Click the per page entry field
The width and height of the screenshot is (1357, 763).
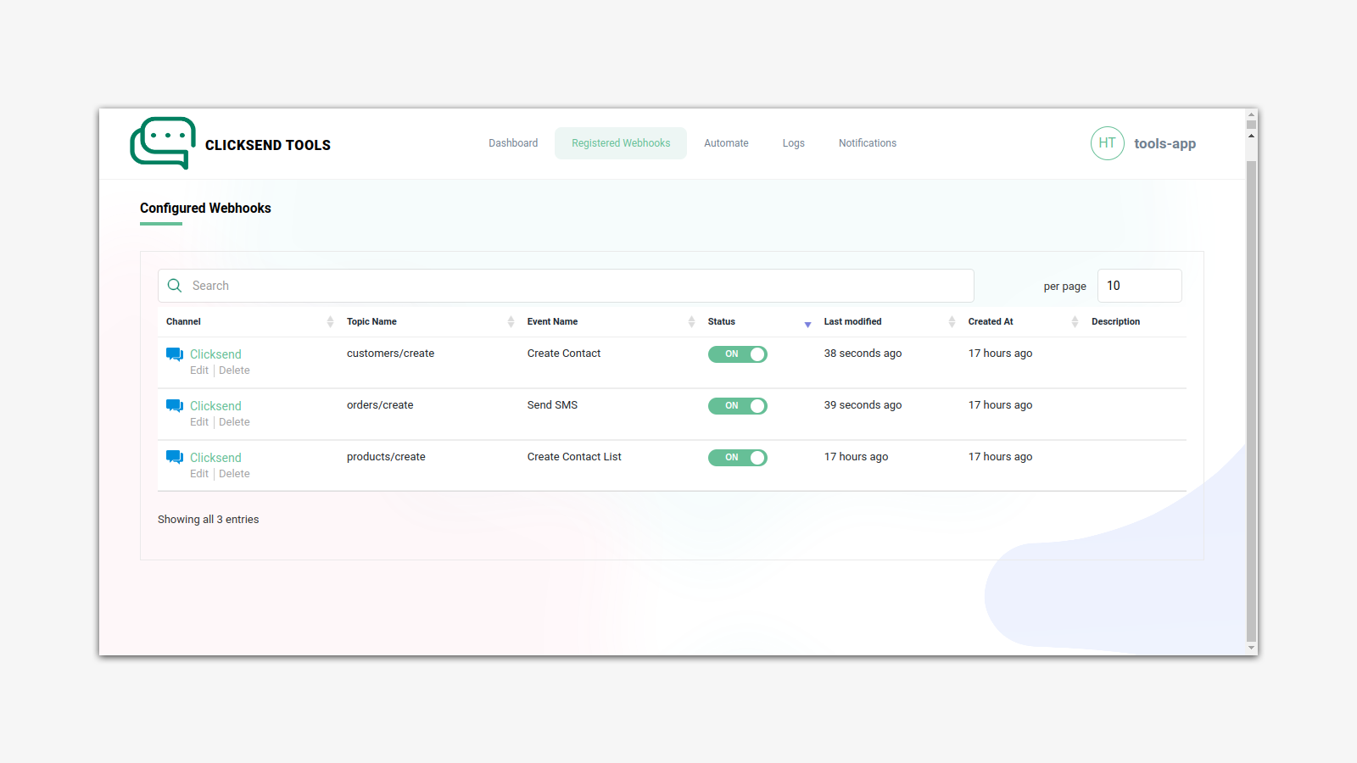point(1139,286)
